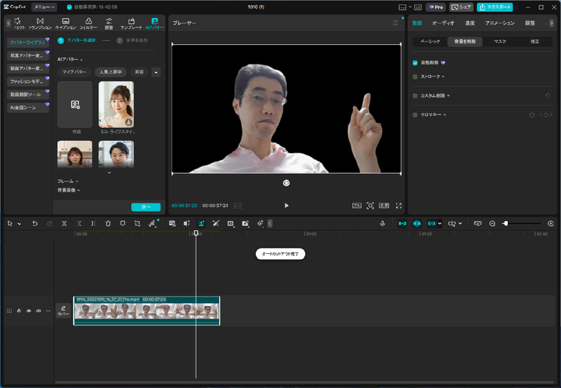The width and height of the screenshot is (561, 388).
Task: Click the 次へ next button
Action: [x=146, y=207]
